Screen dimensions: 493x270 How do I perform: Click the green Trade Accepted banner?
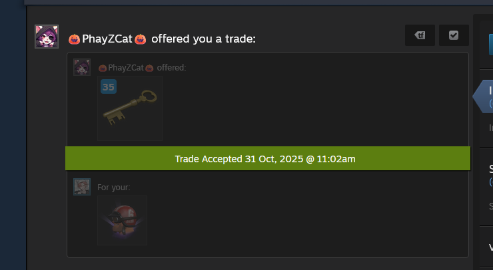[x=268, y=158]
